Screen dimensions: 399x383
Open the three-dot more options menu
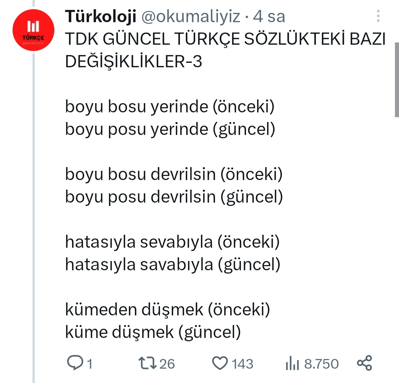coord(378,17)
